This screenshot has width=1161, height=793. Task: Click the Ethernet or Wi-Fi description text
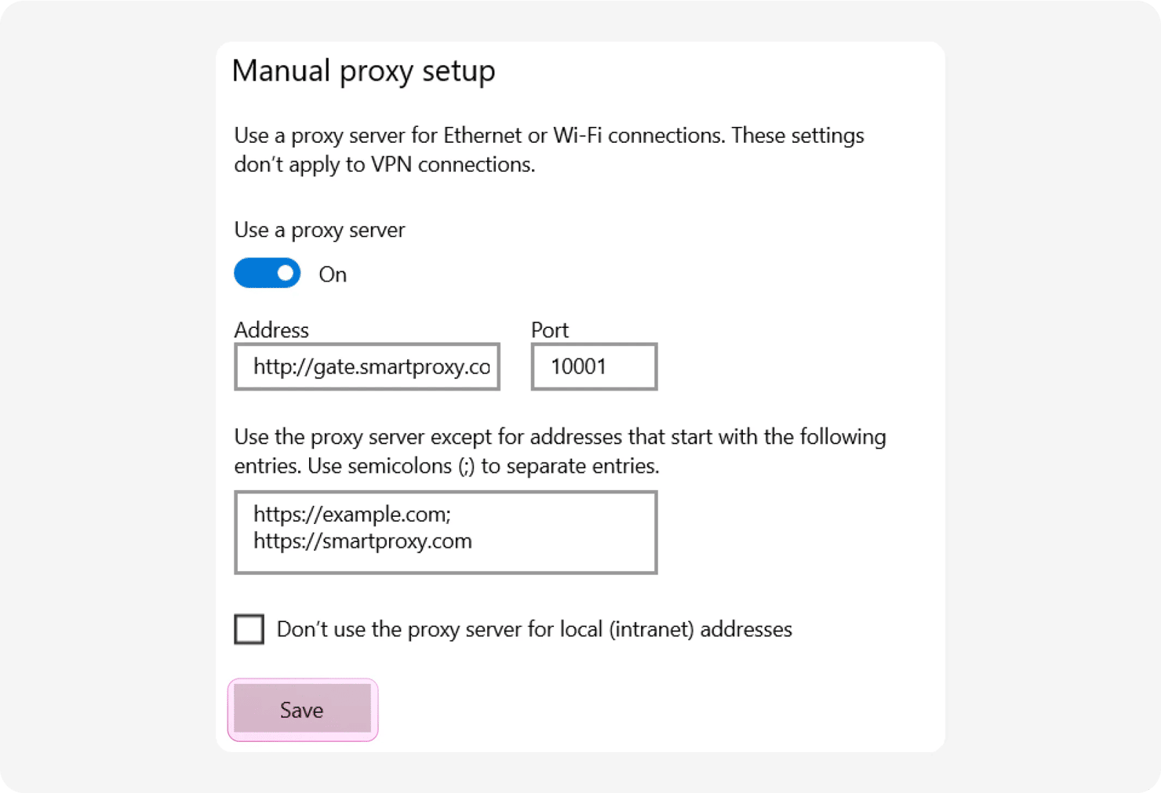[549, 136]
